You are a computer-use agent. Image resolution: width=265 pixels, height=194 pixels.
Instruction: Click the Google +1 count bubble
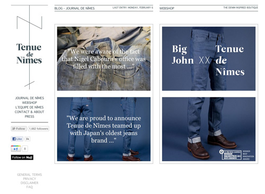coord(25,149)
